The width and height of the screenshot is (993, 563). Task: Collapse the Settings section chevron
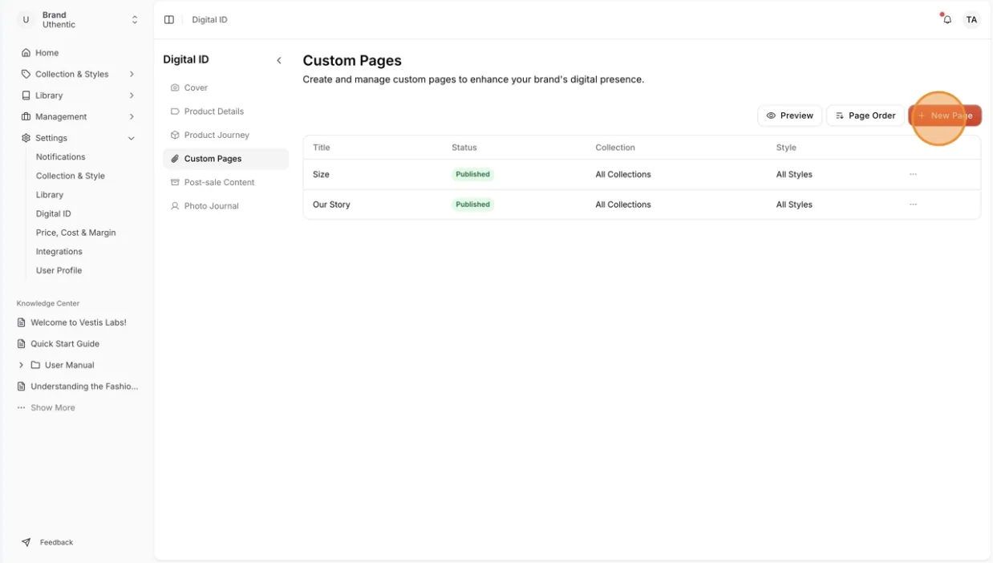click(x=132, y=138)
